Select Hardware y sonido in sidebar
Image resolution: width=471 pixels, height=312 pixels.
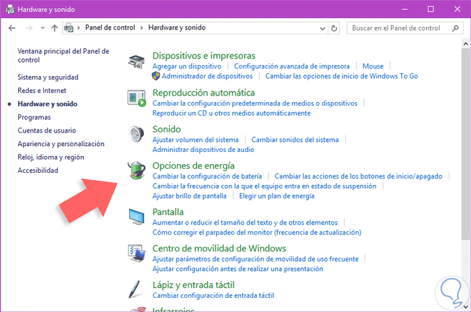tap(48, 104)
